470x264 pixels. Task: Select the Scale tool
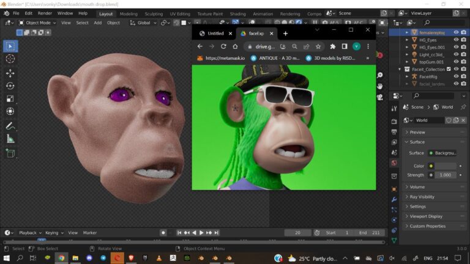[x=10, y=98]
